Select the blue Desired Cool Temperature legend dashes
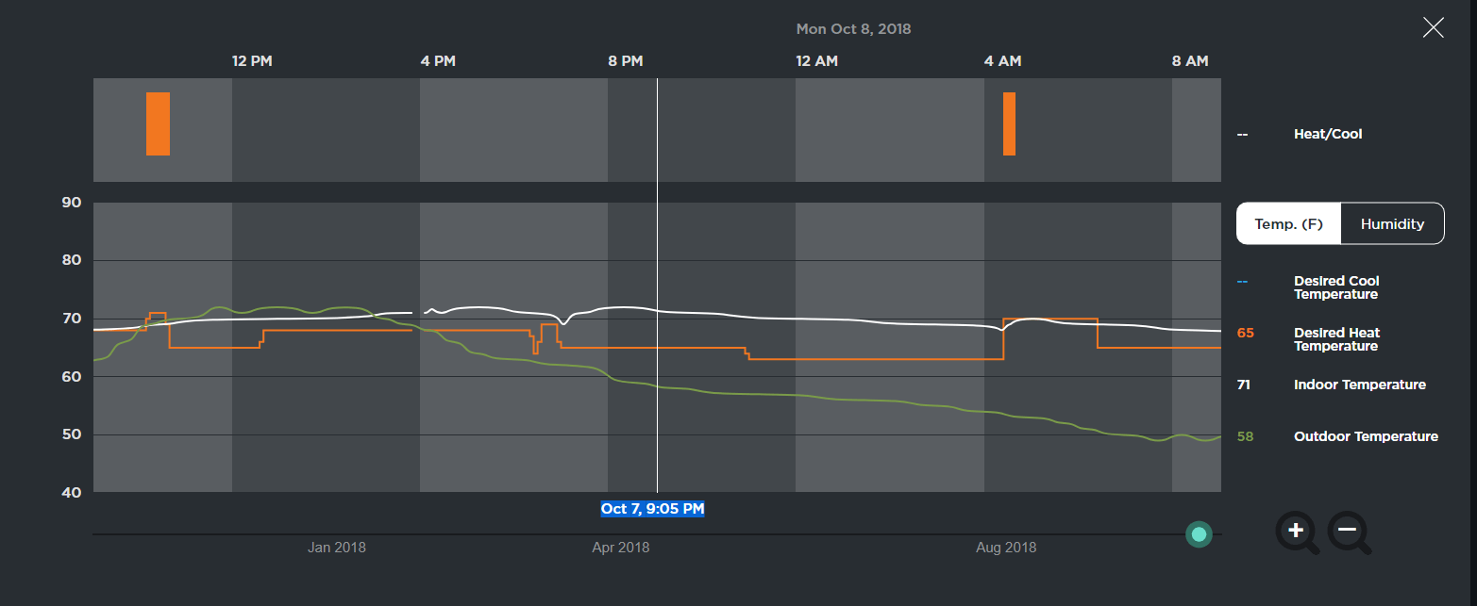Image resolution: width=1477 pixels, height=606 pixels. (1244, 279)
